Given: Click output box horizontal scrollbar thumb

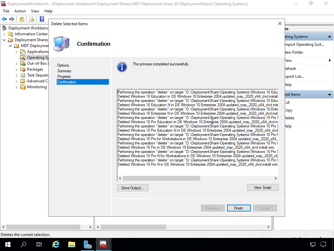Looking at the screenshot, I should [161, 178].
